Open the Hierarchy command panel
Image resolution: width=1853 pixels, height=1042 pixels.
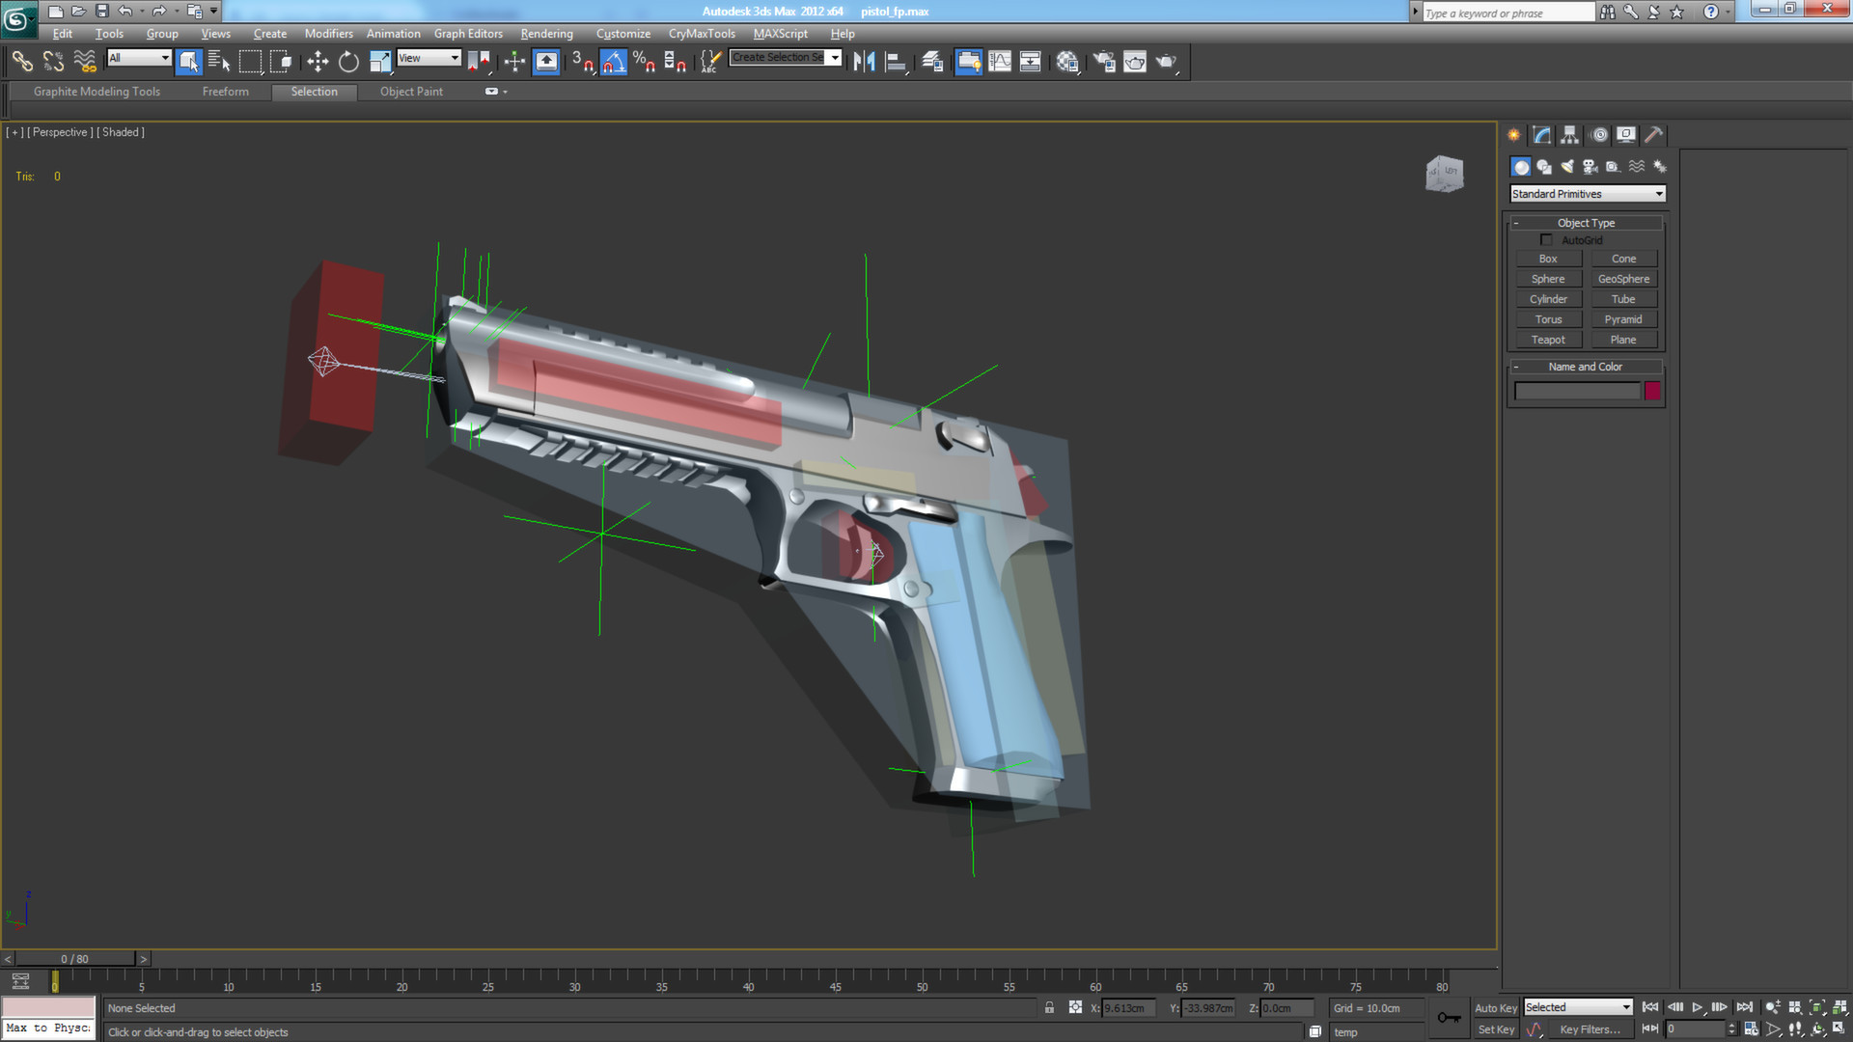point(1569,135)
